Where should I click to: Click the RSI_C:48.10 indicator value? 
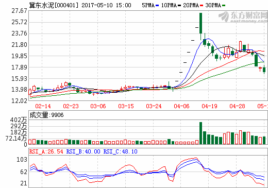click(x=121, y=151)
